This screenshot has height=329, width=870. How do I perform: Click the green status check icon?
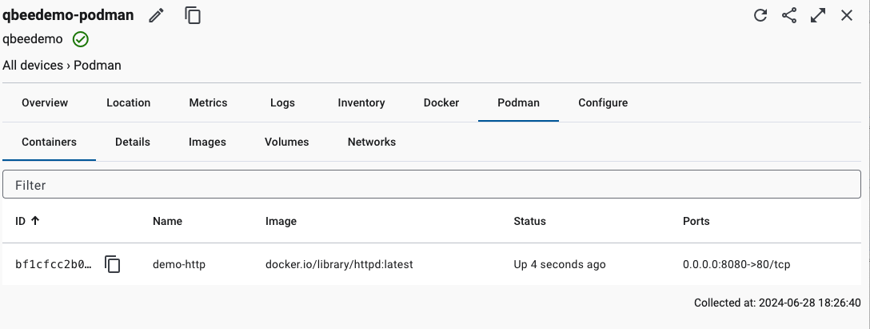click(x=81, y=39)
